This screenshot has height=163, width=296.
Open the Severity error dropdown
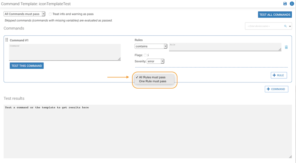coord(155,61)
